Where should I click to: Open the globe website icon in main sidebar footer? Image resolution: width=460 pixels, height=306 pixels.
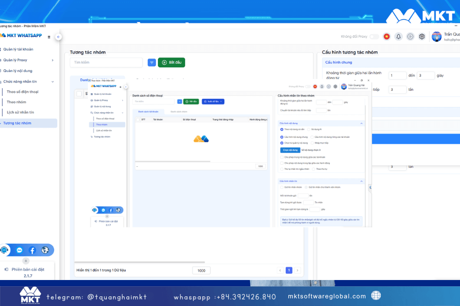(45, 250)
